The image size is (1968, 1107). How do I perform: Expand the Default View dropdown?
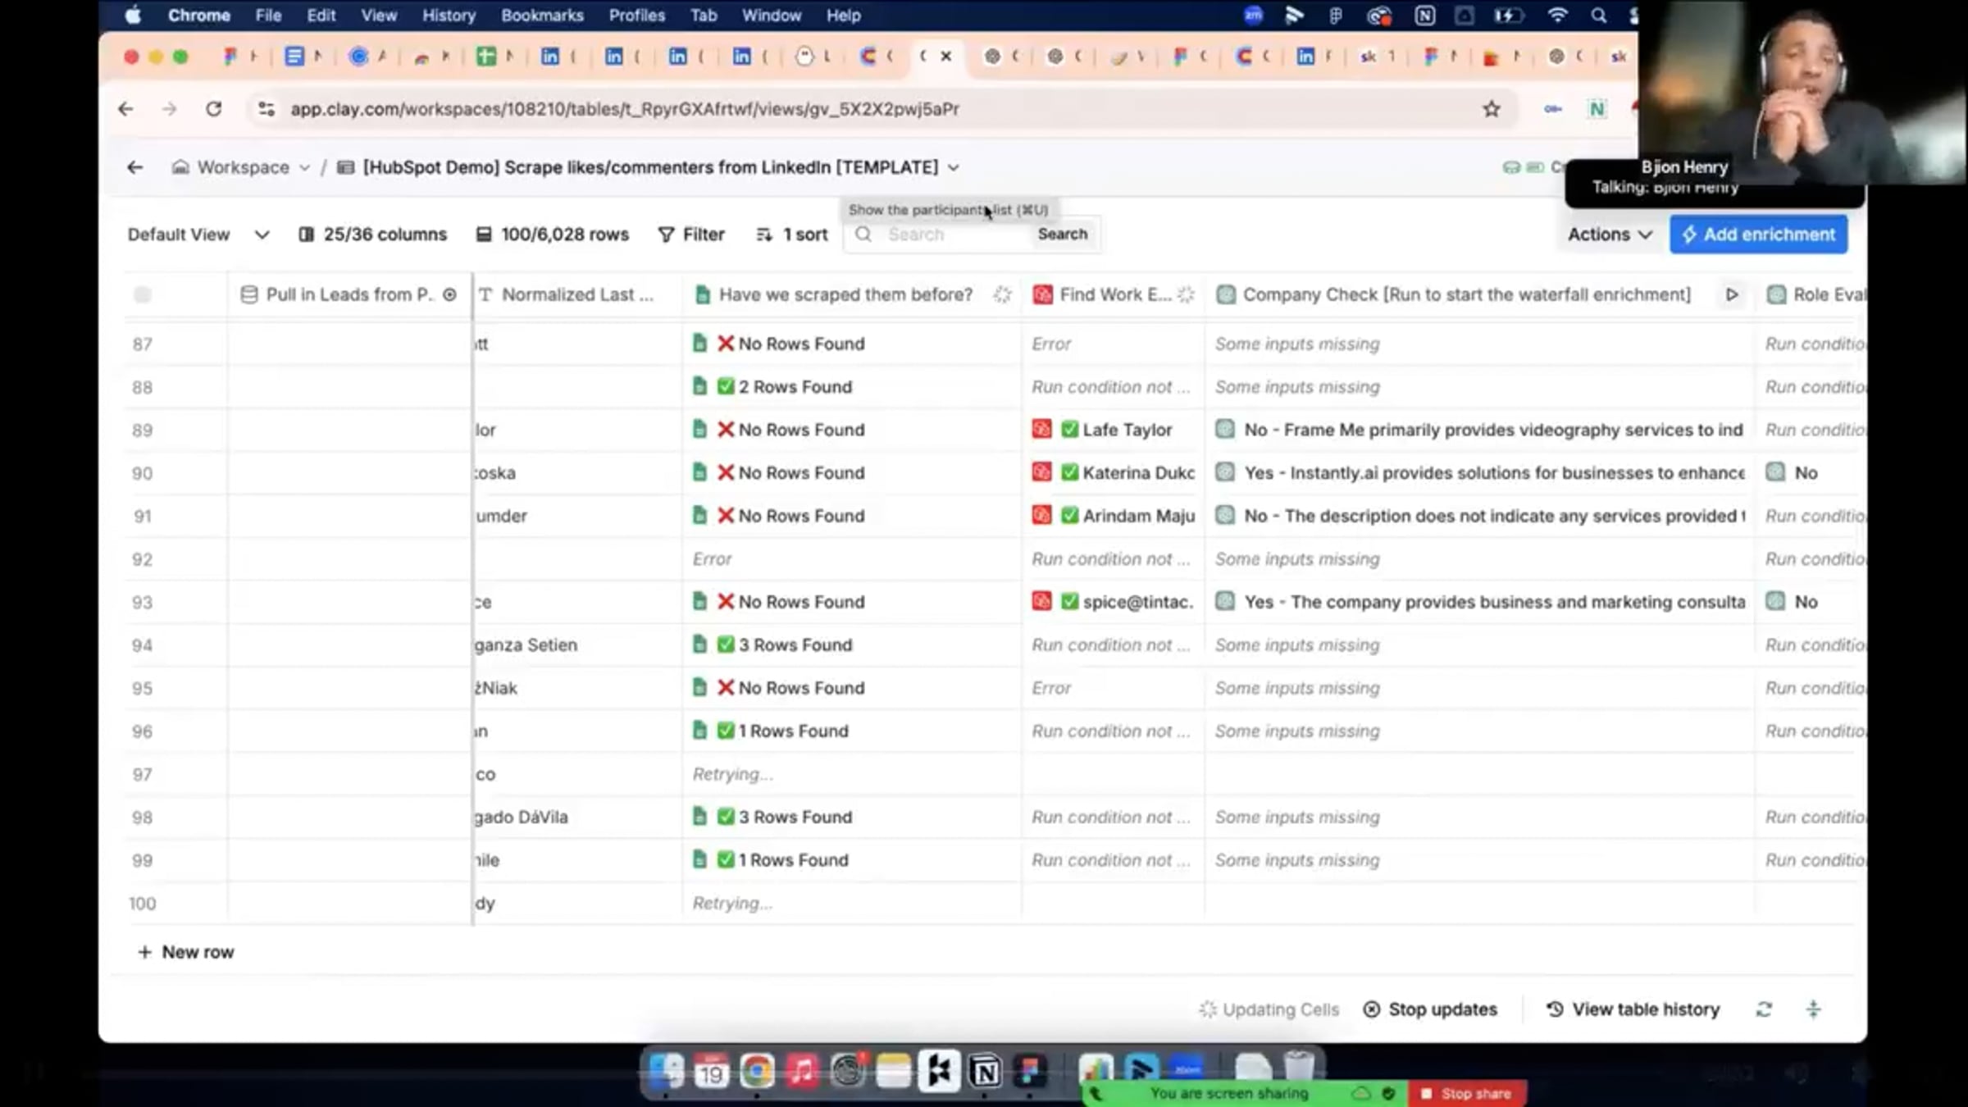(198, 235)
